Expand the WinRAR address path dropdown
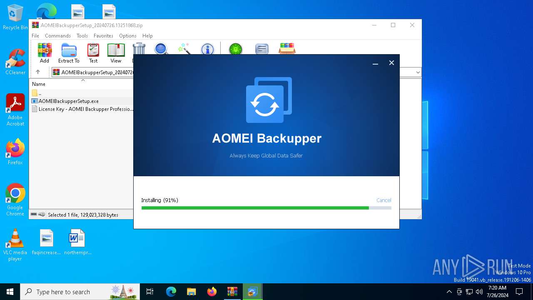 [418, 72]
